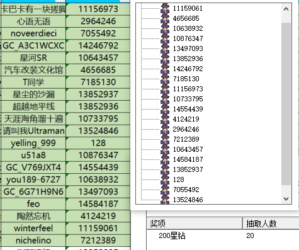Click the avatar icon beside 7212389 in list
299x250 pixels.
click(165, 139)
